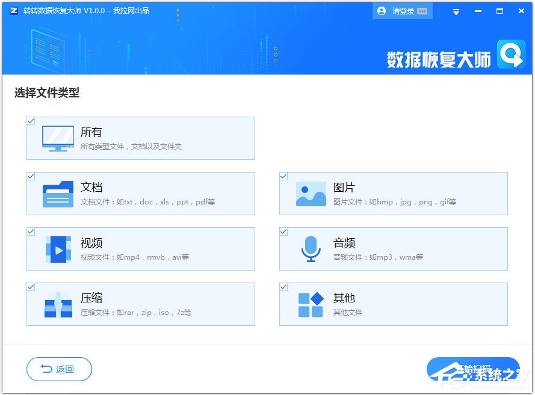Click the 开始扫描 start scan button
Viewport: 535px width, 395px height.
(472, 368)
